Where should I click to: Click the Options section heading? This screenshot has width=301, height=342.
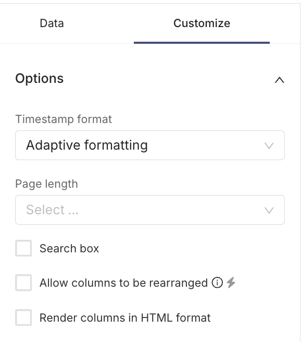click(40, 79)
